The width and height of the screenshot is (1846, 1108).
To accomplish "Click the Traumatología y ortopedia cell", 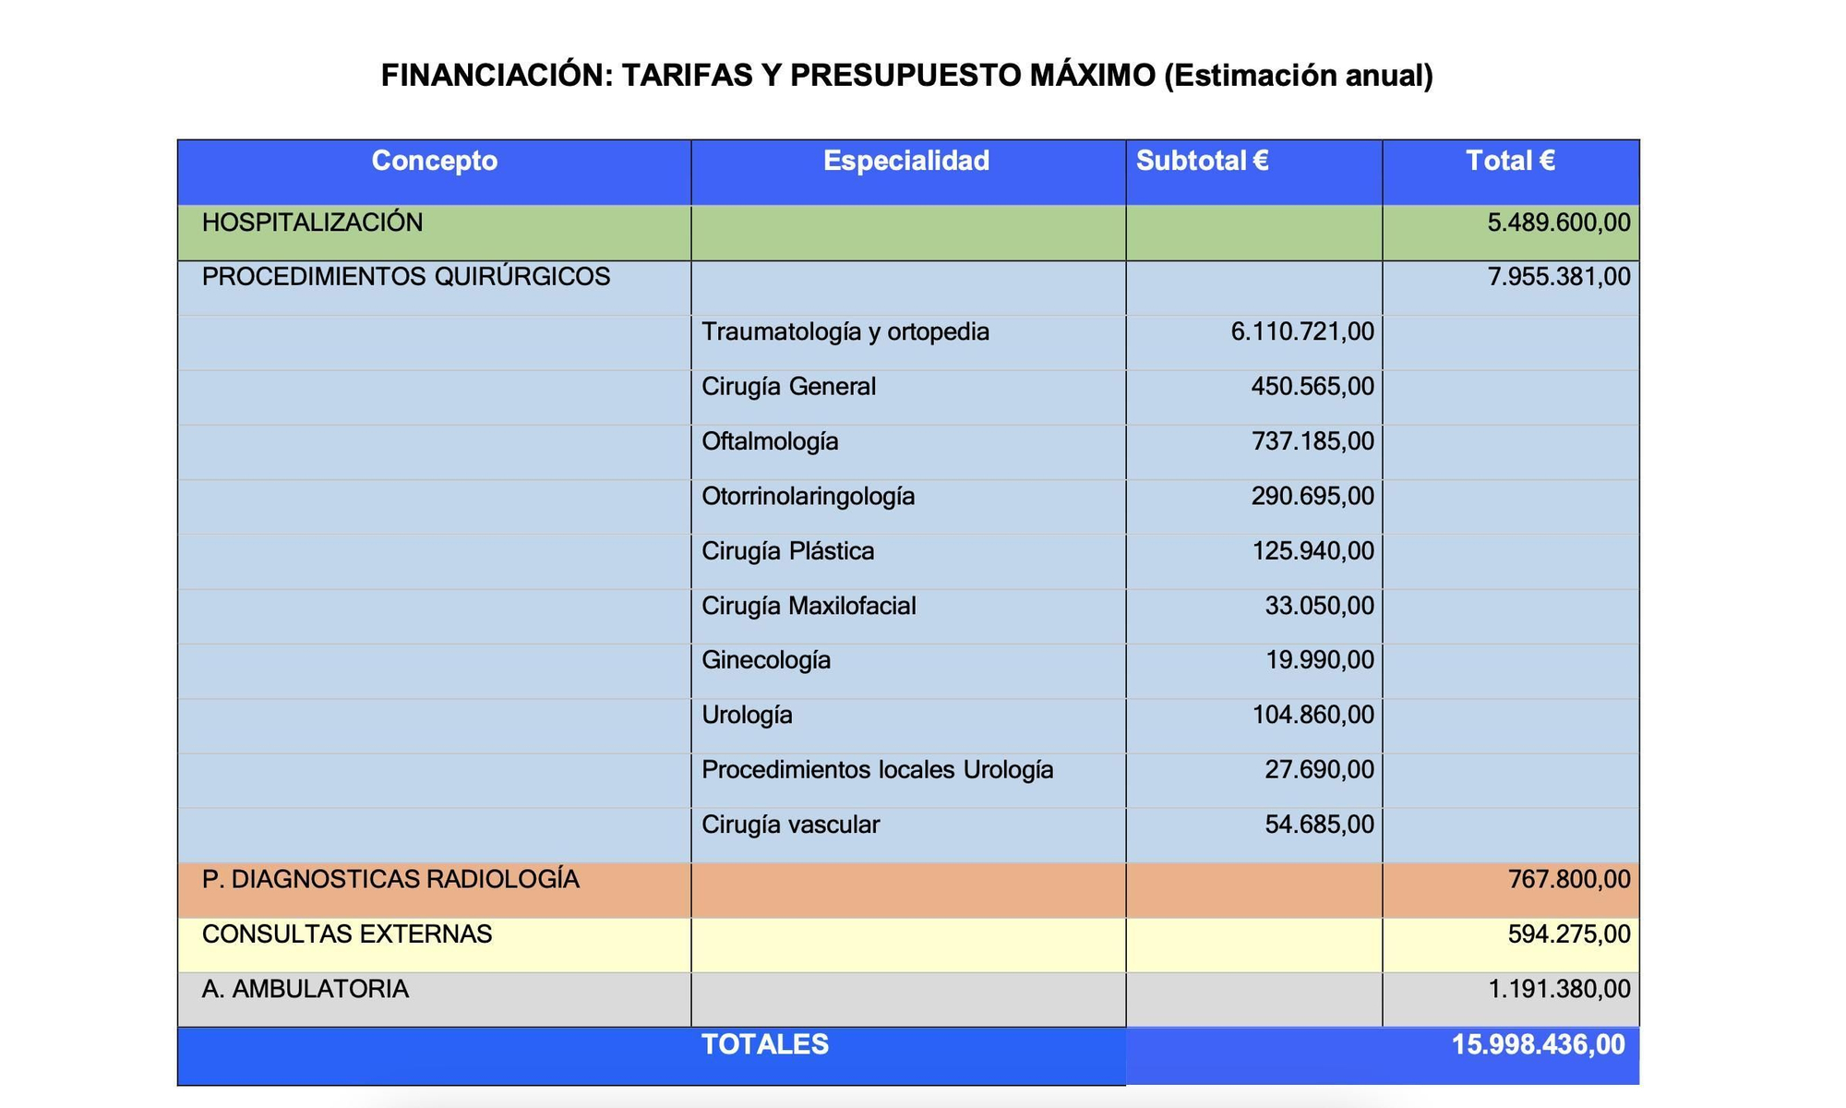I will coord(846,332).
